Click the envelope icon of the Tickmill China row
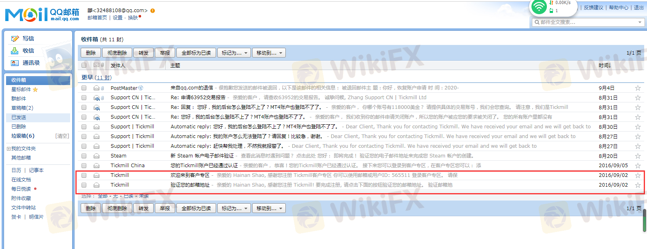Viewport: 647px width, 249px height. [x=96, y=166]
